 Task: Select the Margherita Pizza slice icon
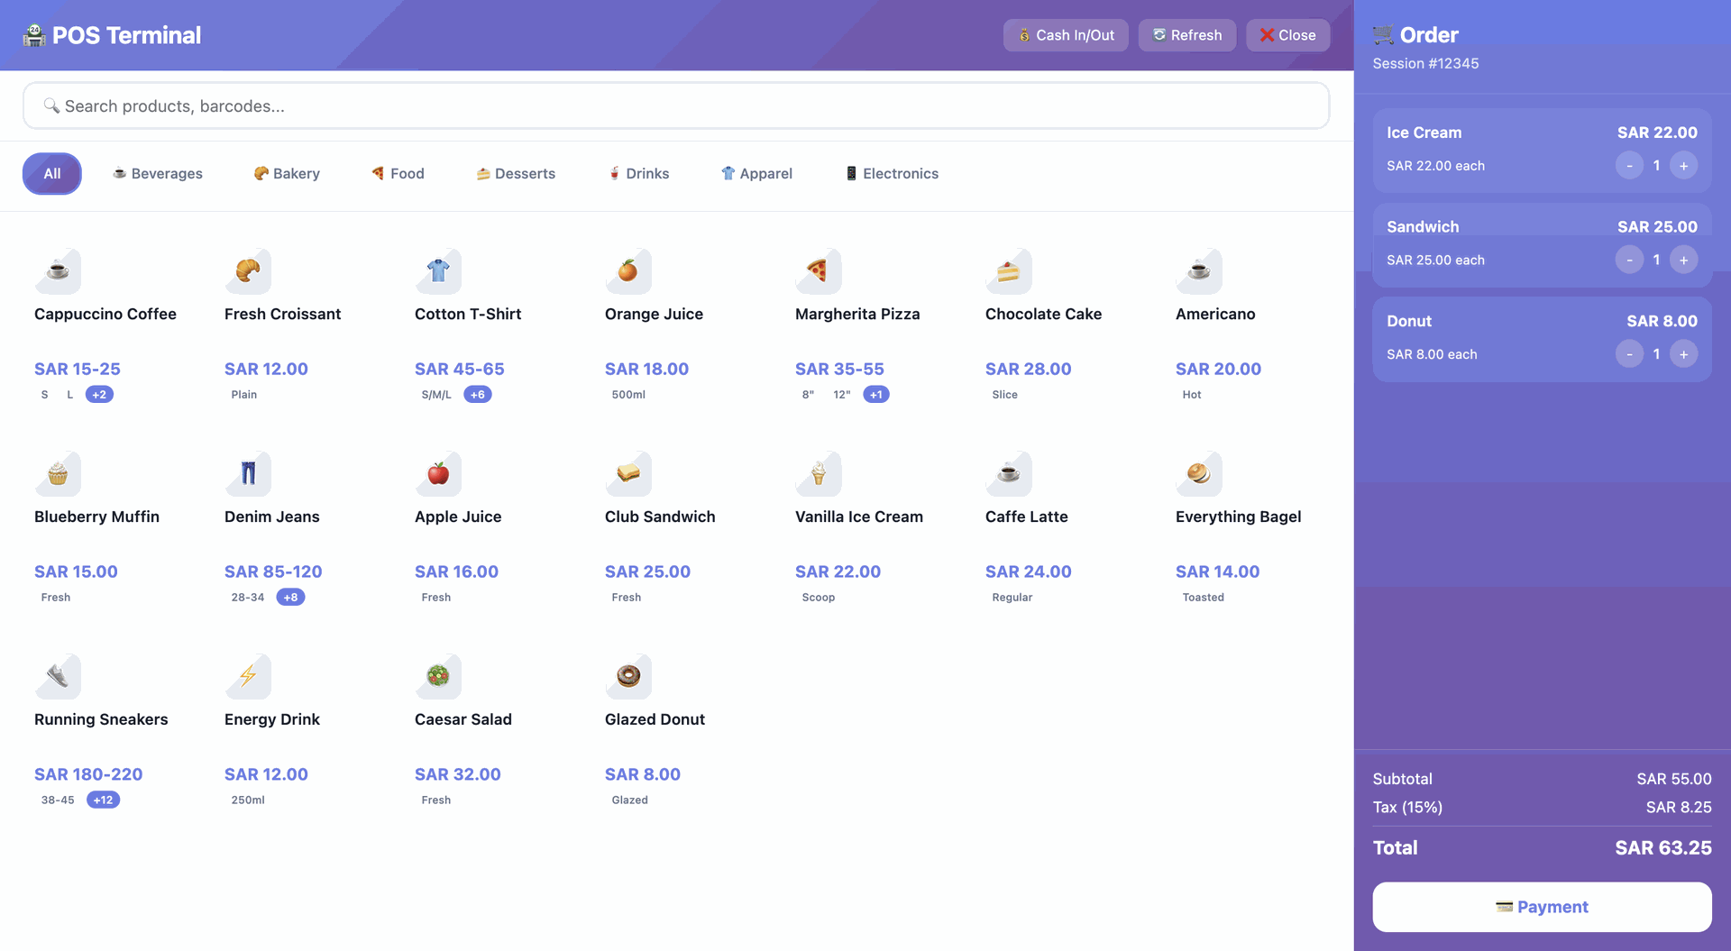pyautogui.click(x=818, y=270)
